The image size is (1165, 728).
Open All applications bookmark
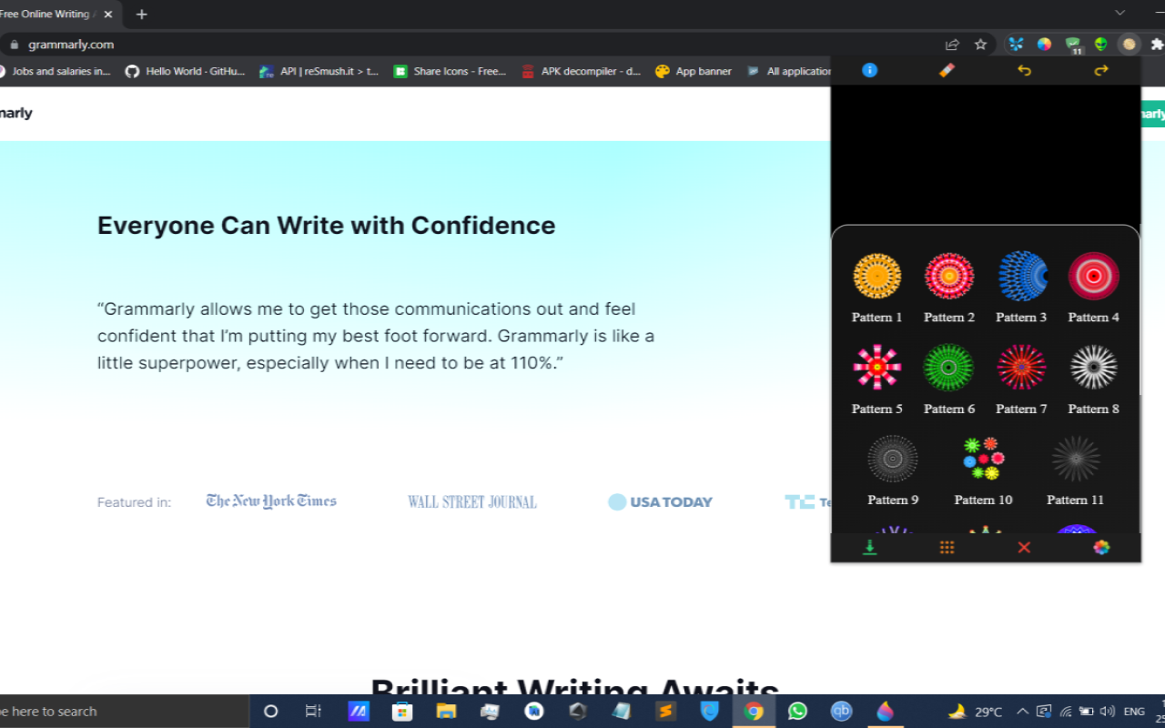(x=788, y=71)
